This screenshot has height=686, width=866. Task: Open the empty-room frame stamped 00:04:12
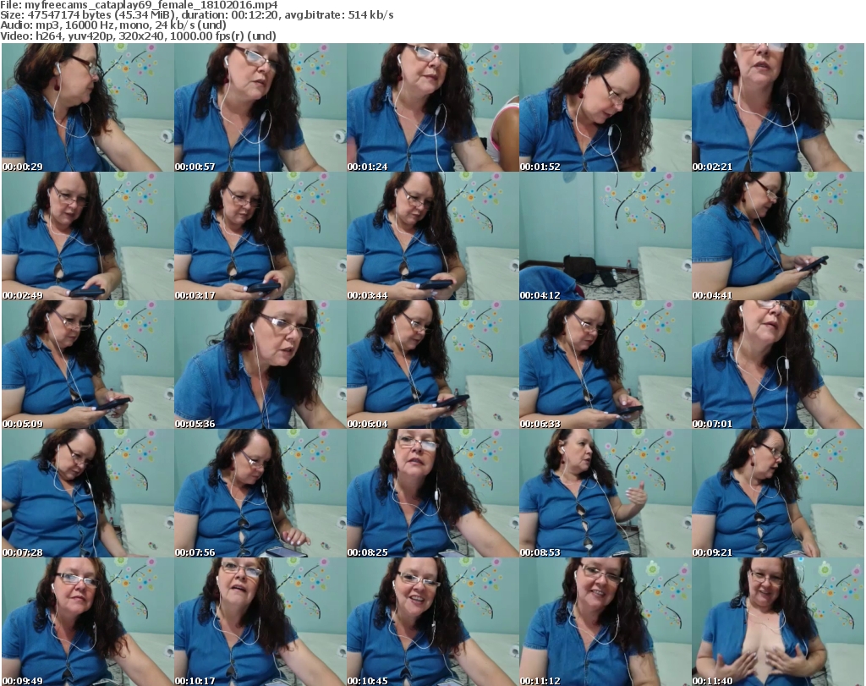[x=606, y=236]
